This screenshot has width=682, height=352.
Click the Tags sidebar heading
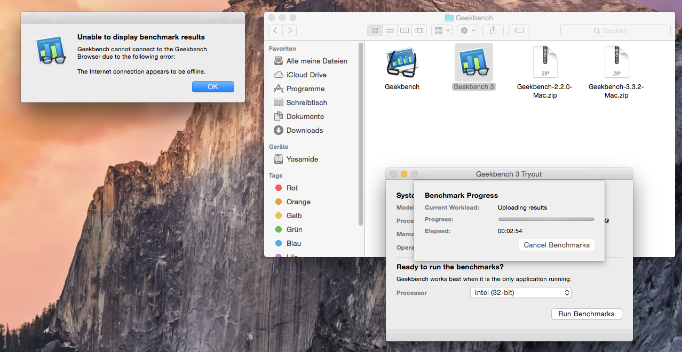[x=276, y=175]
